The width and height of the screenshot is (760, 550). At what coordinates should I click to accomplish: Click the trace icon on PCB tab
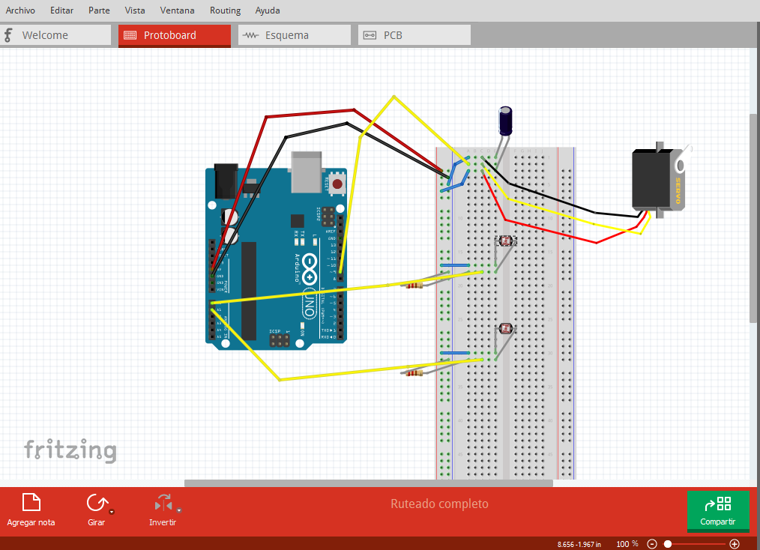click(x=370, y=35)
